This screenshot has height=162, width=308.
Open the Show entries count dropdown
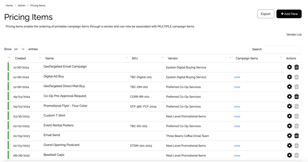(20, 49)
